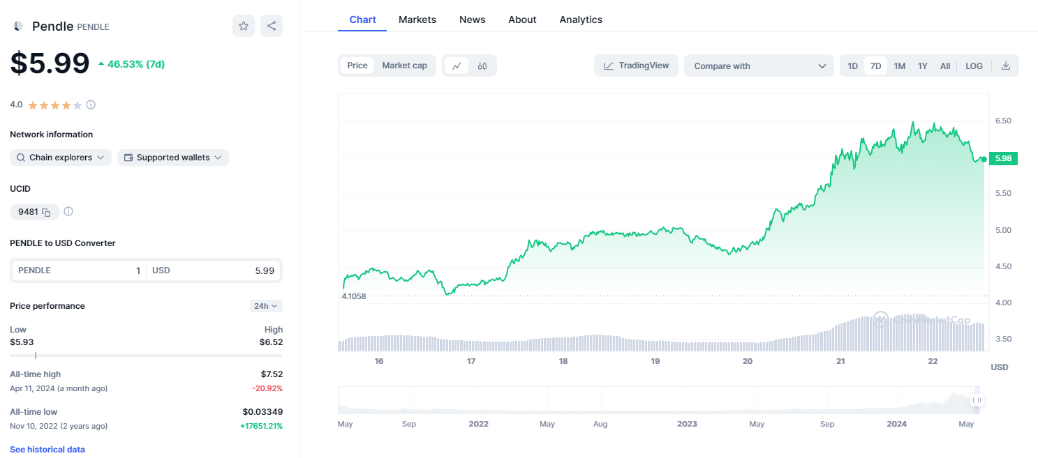Open the Analytics tab
The width and height of the screenshot is (1038, 458).
point(581,20)
